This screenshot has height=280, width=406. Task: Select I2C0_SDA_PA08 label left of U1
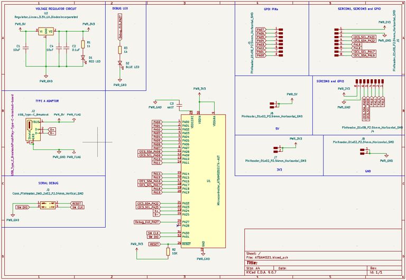tap(149, 152)
